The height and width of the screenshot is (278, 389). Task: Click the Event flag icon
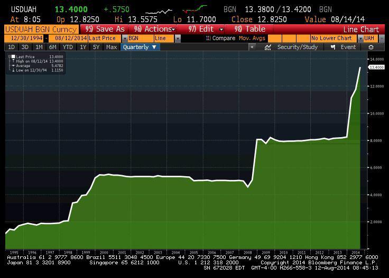[333, 47]
